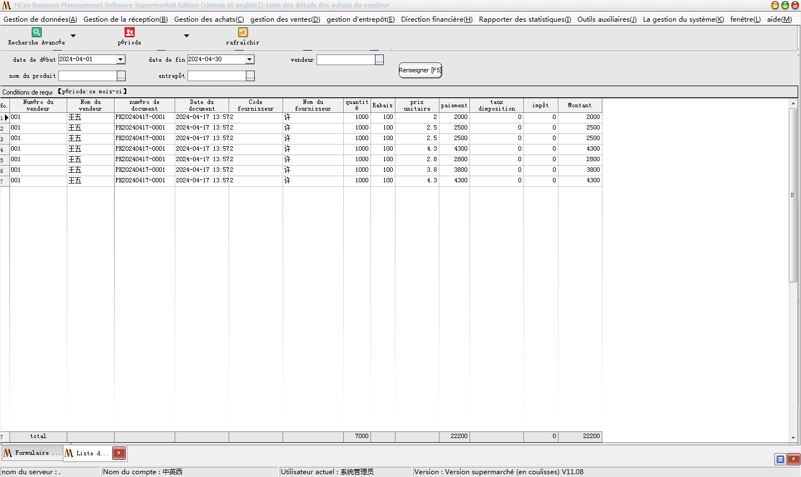
Task: Click vendor name 王五 in row 7
Action: [91, 181]
